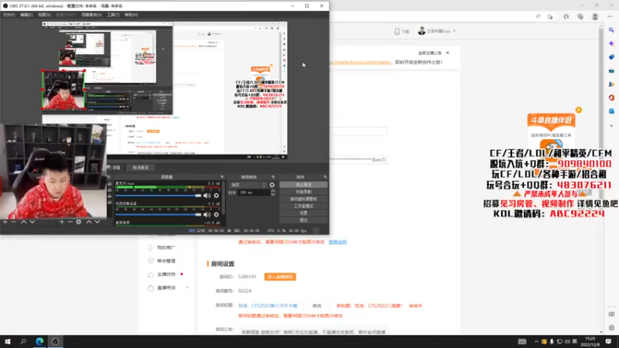Viewport: 619px width, 348px height.
Task: Open the 查看说明 link
Action: click(x=337, y=242)
